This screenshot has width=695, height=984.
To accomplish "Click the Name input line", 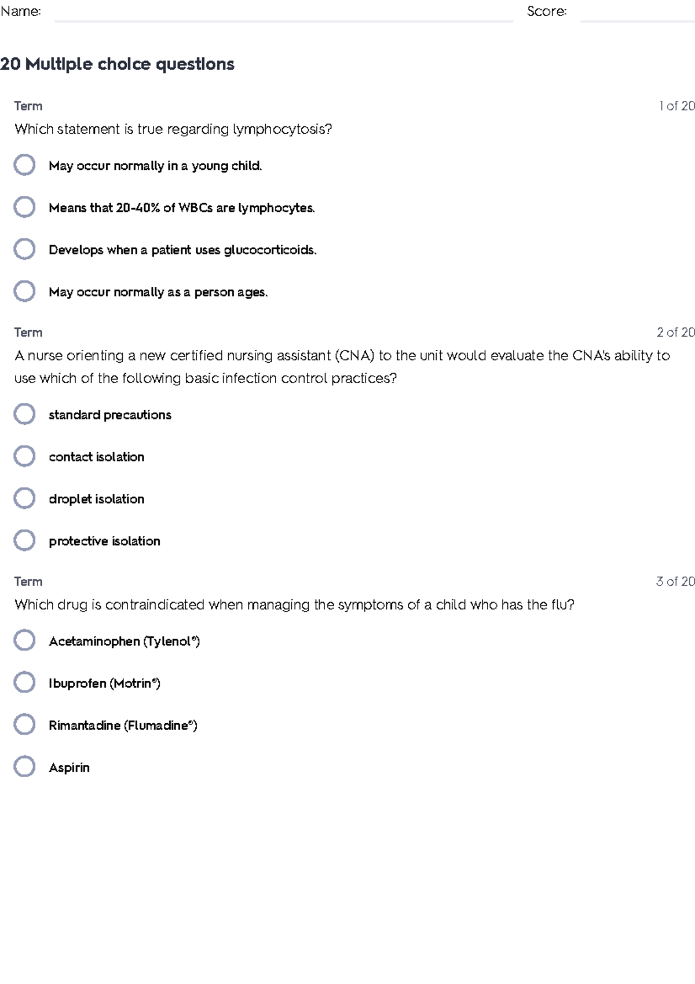I will [x=283, y=16].
